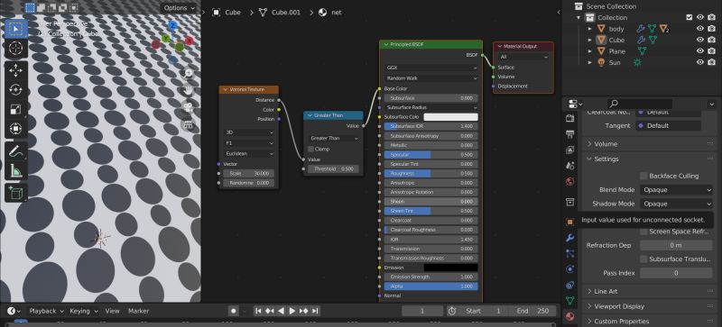Open the Output properties tab

(x=570, y=134)
